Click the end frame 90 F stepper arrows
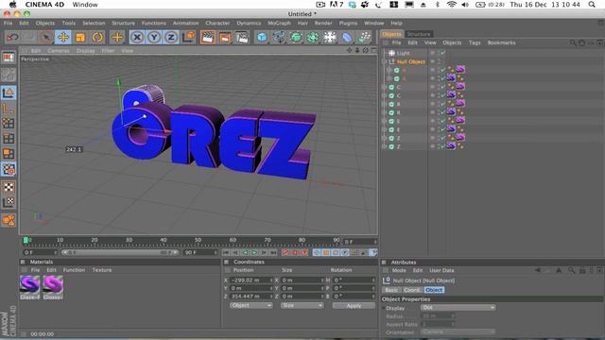The width and height of the screenshot is (605, 340). coord(216,252)
